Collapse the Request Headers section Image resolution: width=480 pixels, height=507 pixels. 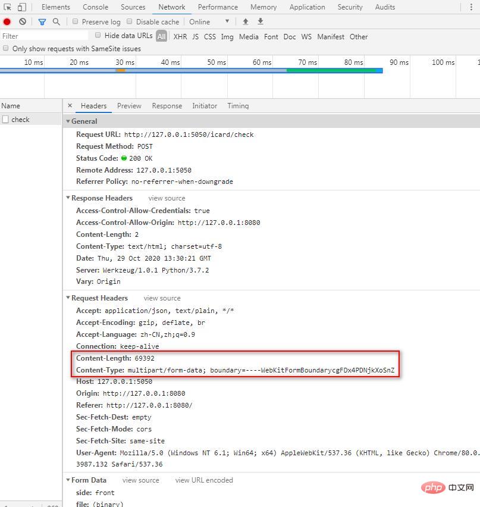68,298
